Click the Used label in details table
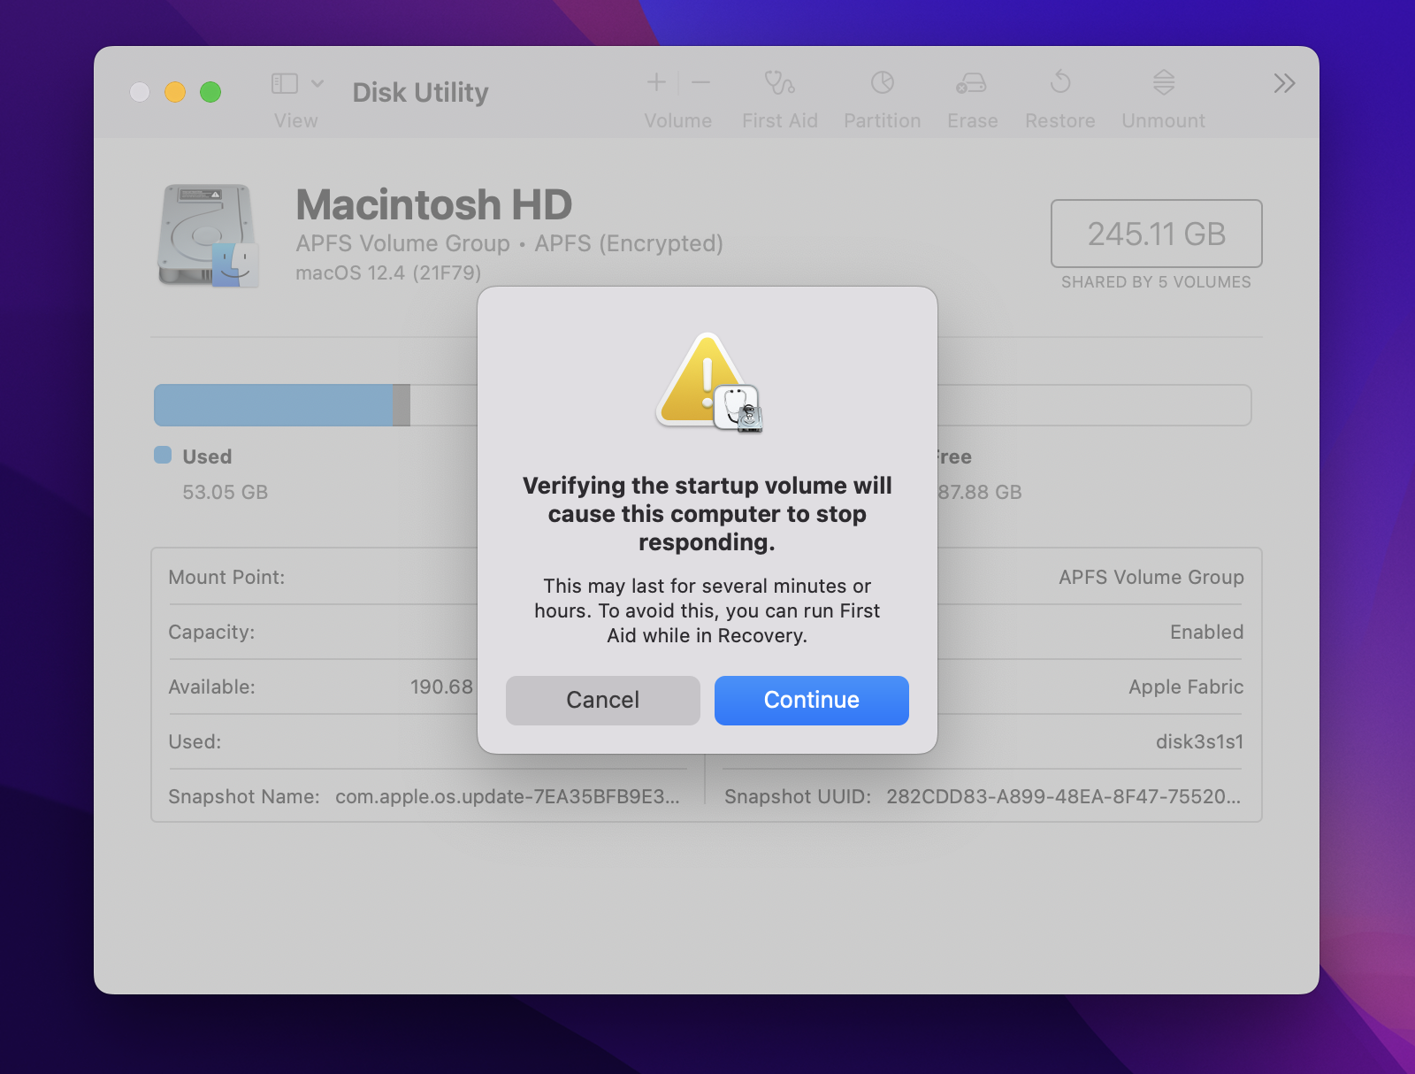Viewport: 1415px width, 1074px height. pos(195,741)
